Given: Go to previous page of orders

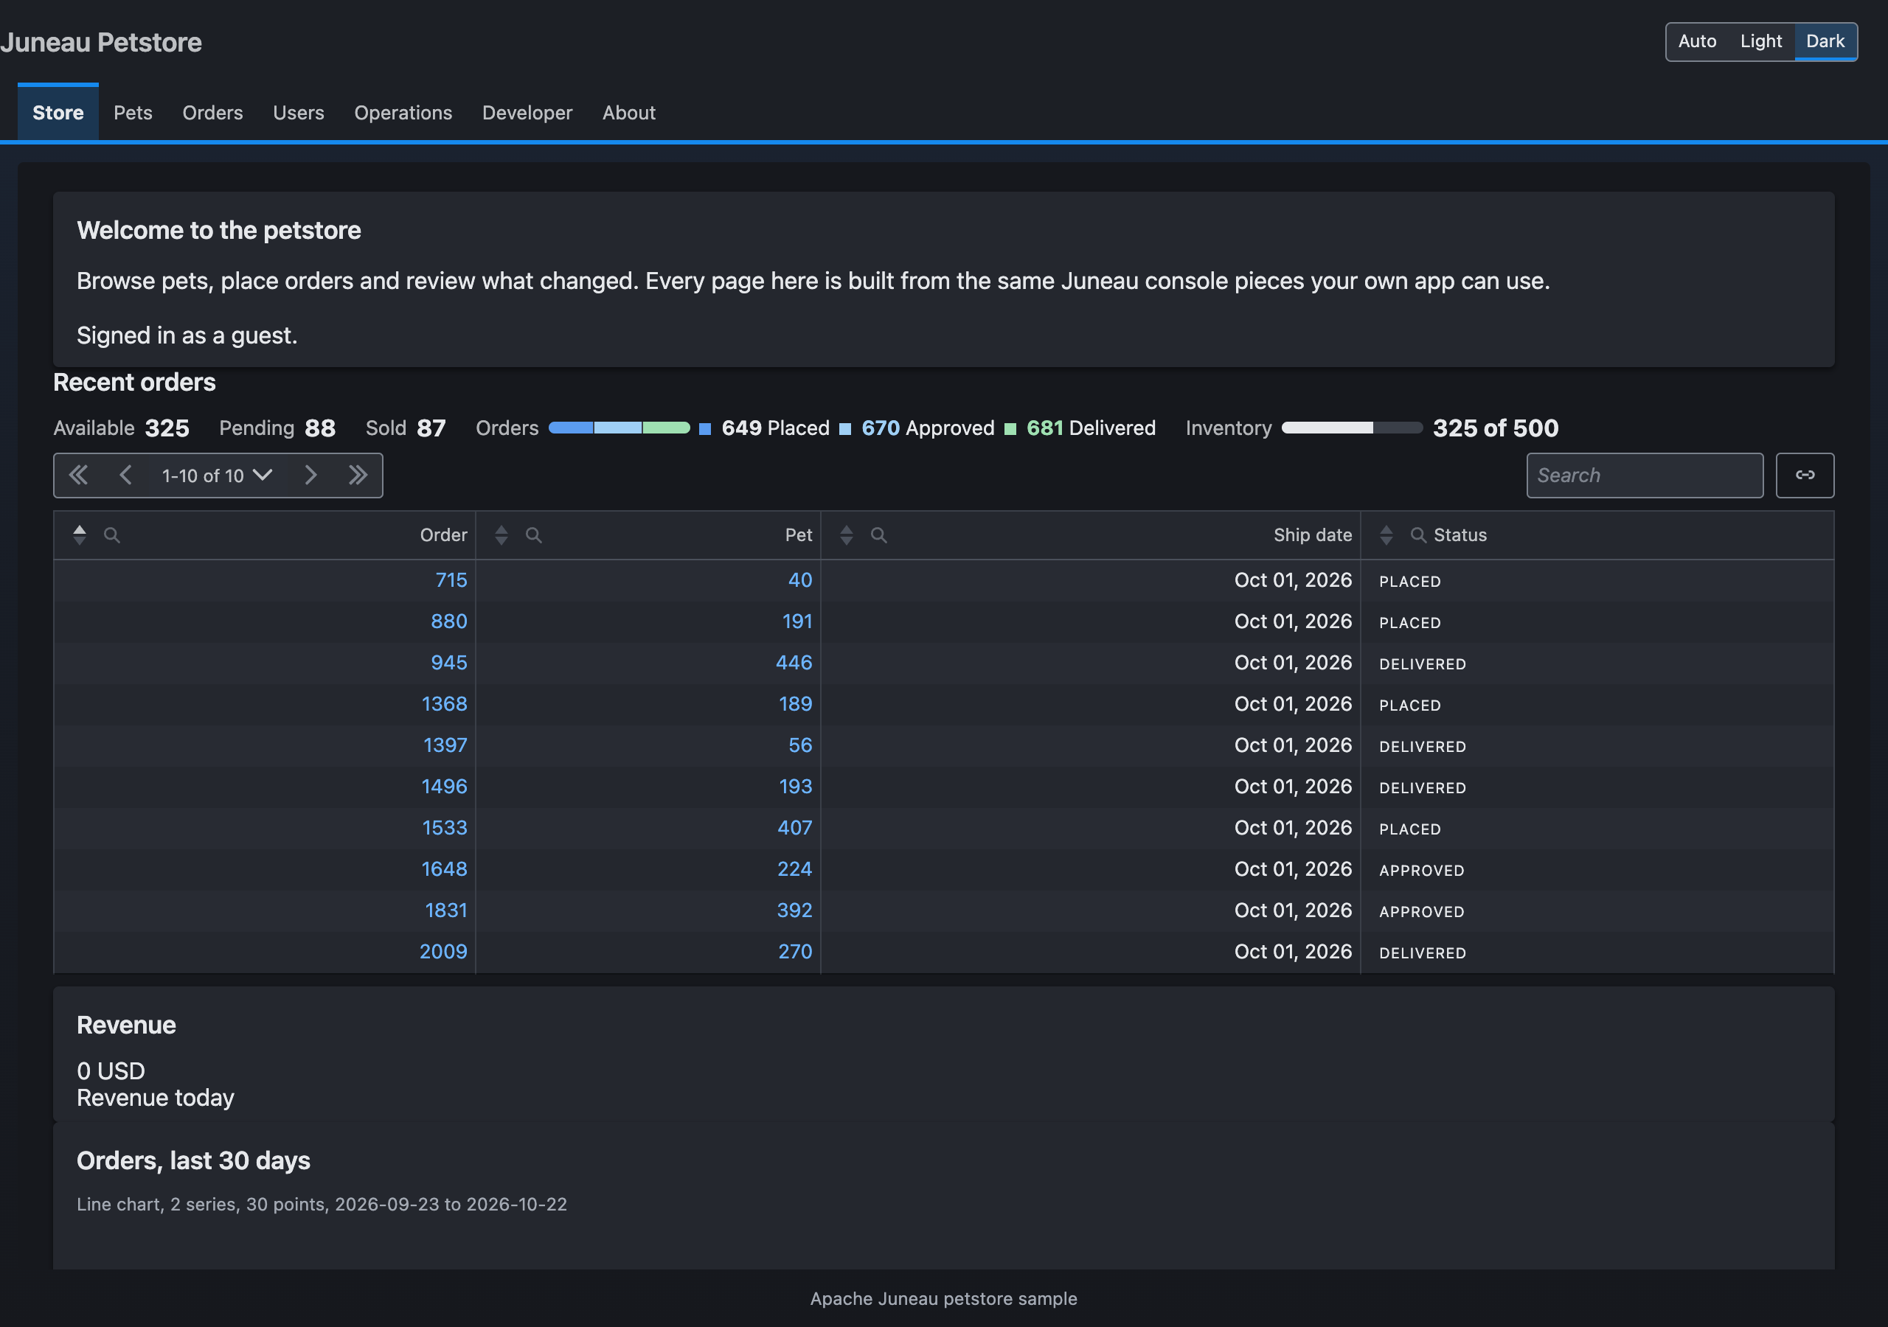Looking at the screenshot, I should tap(126, 476).
